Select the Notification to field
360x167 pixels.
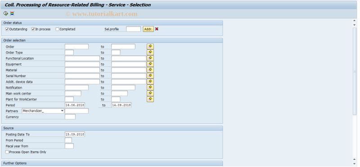coord(123,88)
